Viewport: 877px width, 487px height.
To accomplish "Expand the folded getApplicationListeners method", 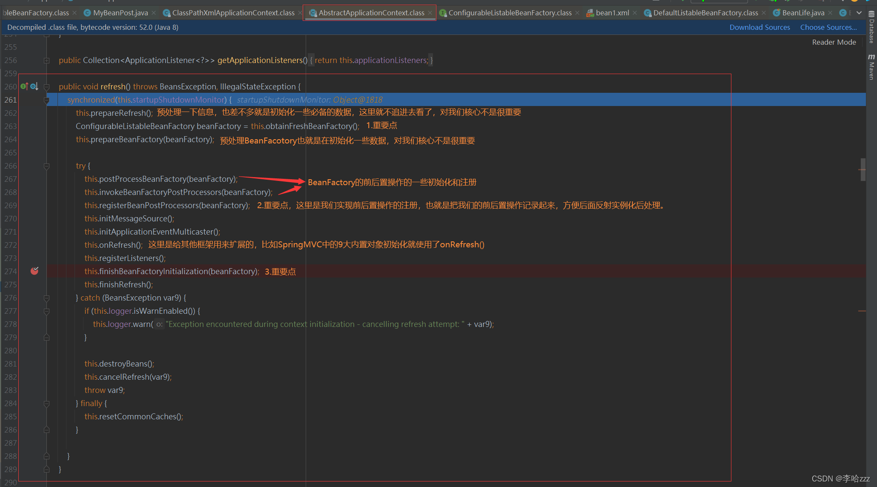I will coord(46,60).
